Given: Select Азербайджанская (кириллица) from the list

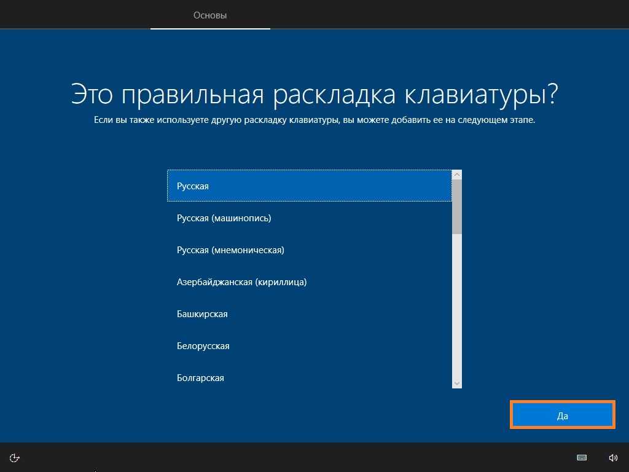Looking at the screenshot, I should tap(310, 282).
